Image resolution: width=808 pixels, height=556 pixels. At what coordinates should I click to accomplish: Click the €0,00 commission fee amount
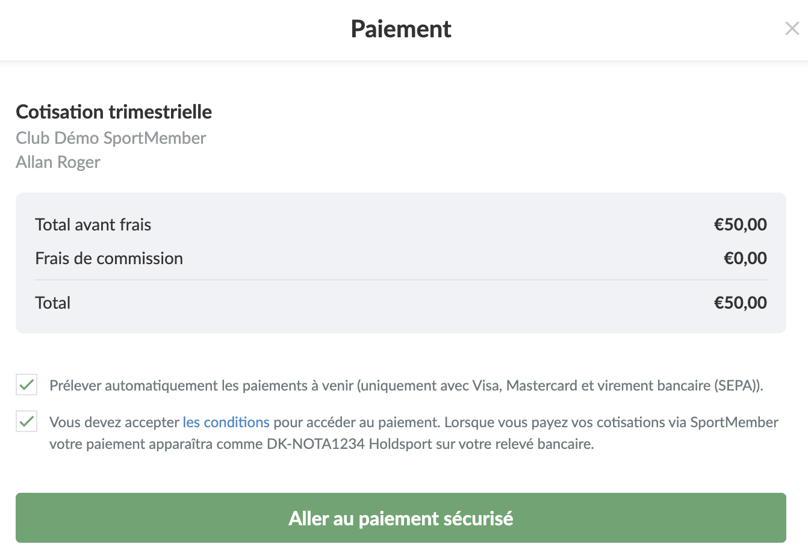coord(745,258)
